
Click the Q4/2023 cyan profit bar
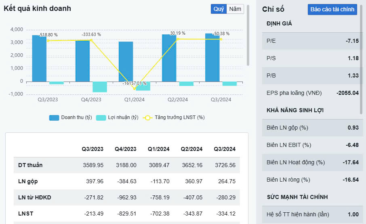(x=100, y=87)
